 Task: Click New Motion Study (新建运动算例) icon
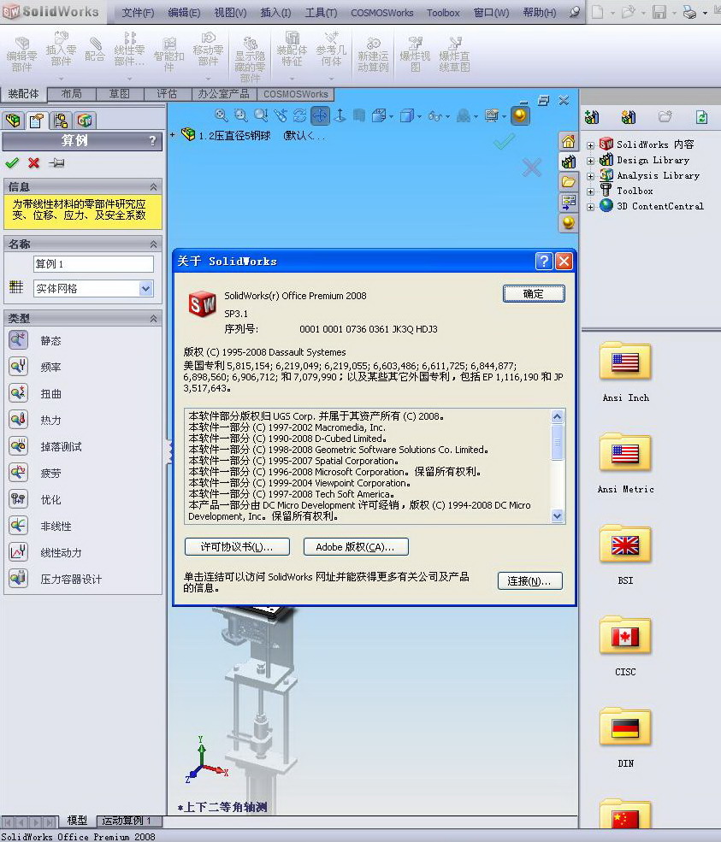click(373, 55)
